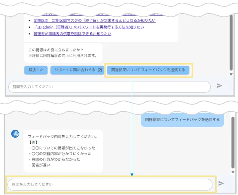Click the external-link icon on サポートに問い合わせる
The image size is (238, 195).
(x=100, y=70)
